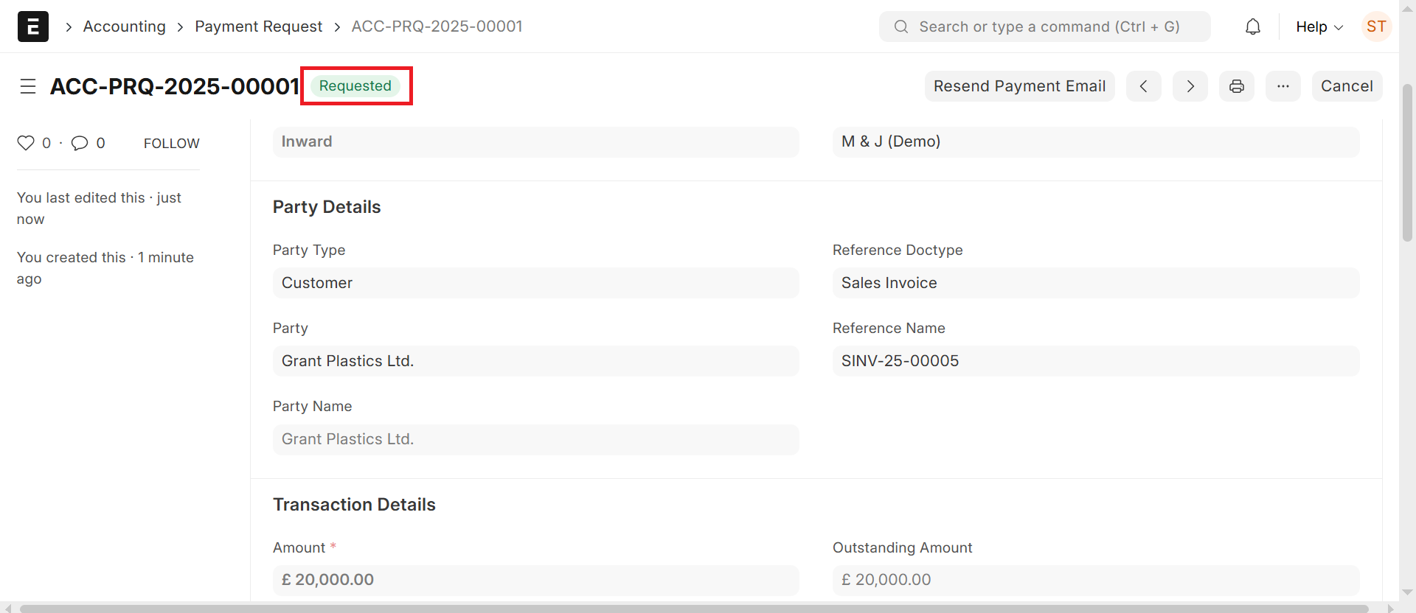This screenshot has height=613, width=1416.
Task: Open the notifications bell
Action: click(x=1252, y=27)
